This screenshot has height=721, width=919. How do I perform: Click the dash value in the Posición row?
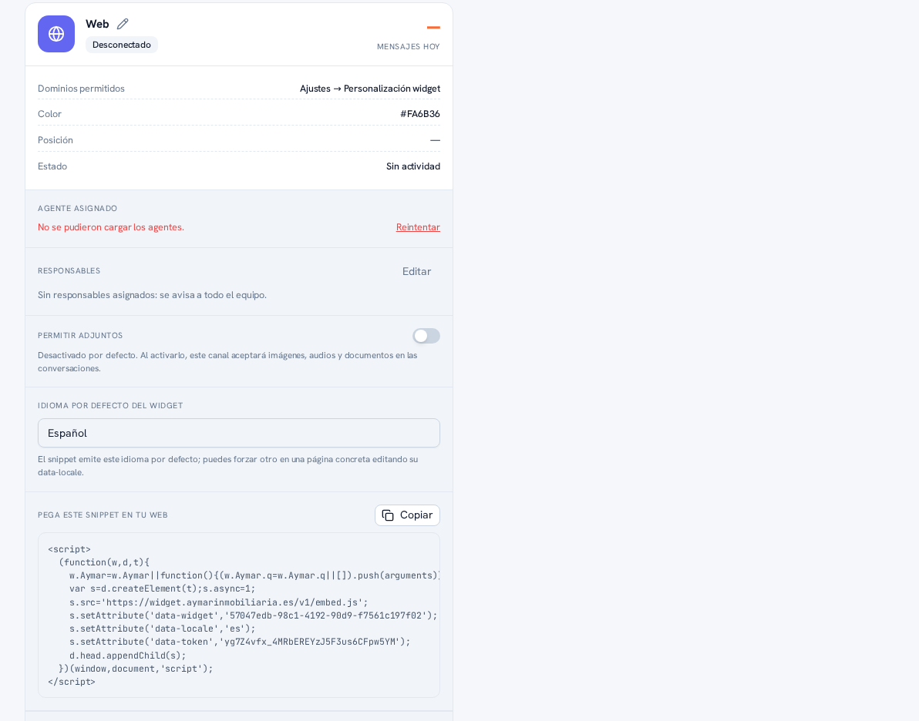coord(435,140)
